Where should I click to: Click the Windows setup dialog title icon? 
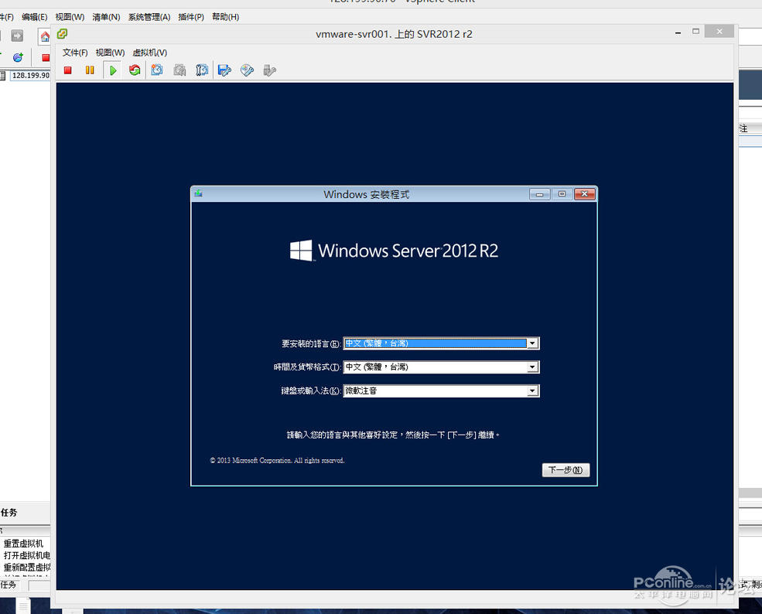pyautogui.click(x=199, y=194)
